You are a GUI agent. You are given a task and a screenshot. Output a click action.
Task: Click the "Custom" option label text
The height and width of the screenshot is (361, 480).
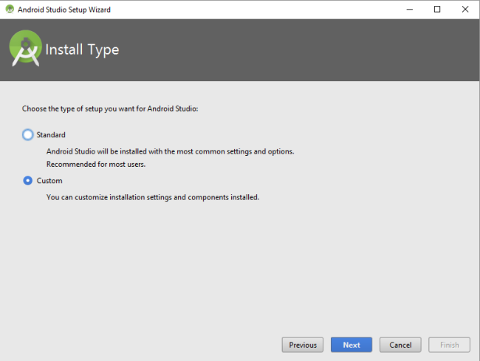pyautogui.click(x=49, y=181)
